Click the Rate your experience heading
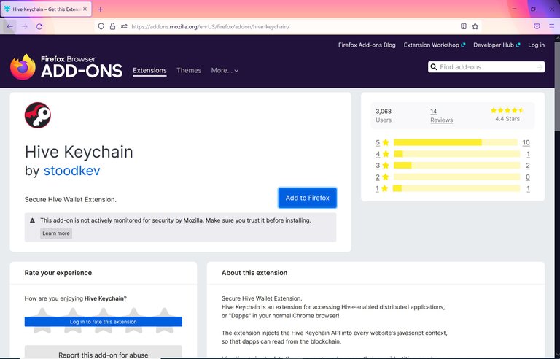This screenshot has width=560, height=359. pyautogui.click(x=58, y=273)
